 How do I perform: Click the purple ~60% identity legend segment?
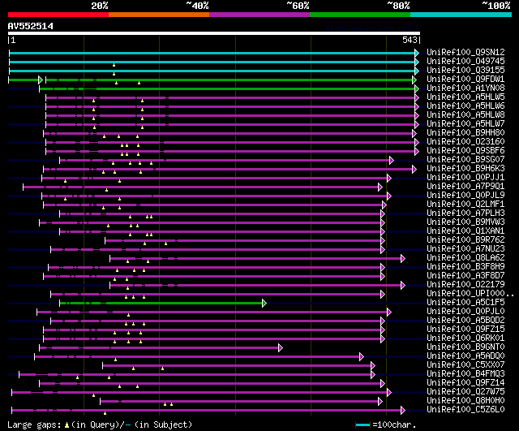[x=259, y=15]
